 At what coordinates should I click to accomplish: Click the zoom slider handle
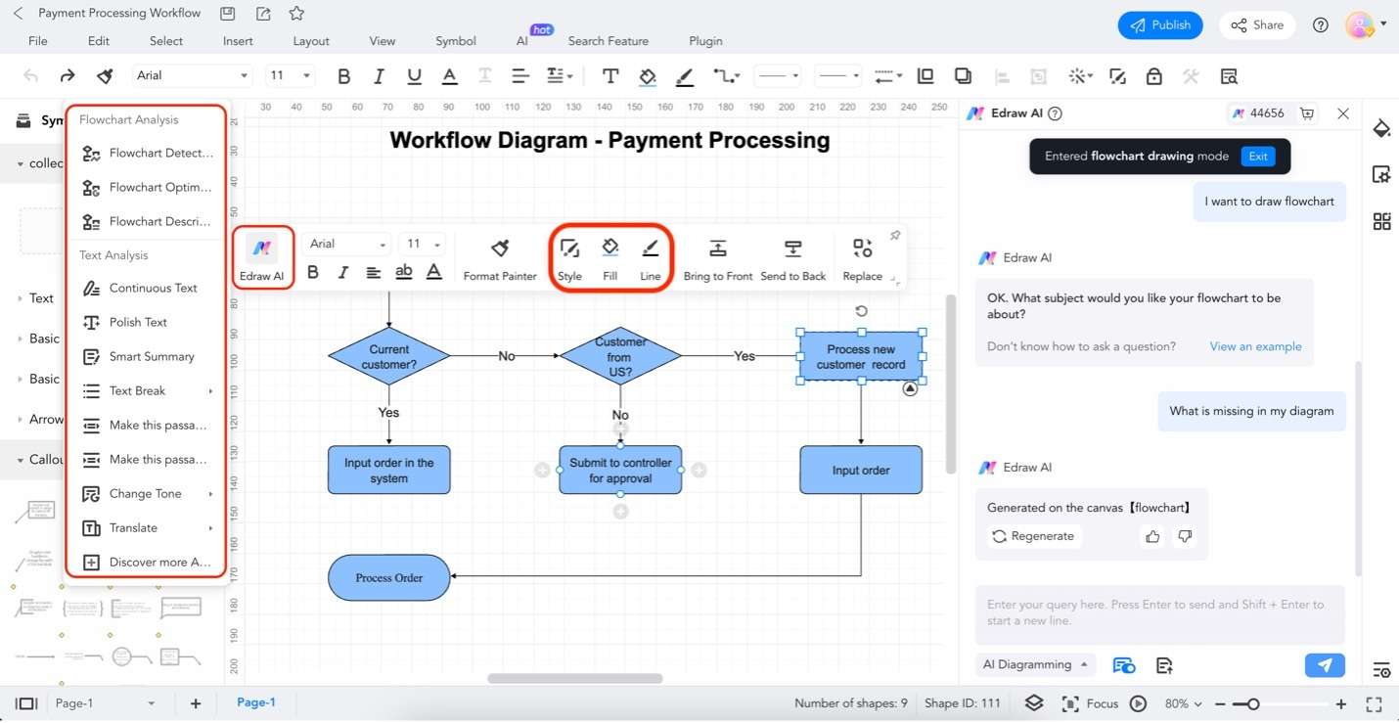[x=1252, y=703]
